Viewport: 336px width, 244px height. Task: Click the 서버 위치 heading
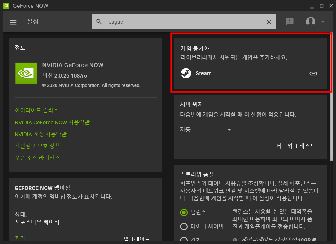click(x=191, y=104)
